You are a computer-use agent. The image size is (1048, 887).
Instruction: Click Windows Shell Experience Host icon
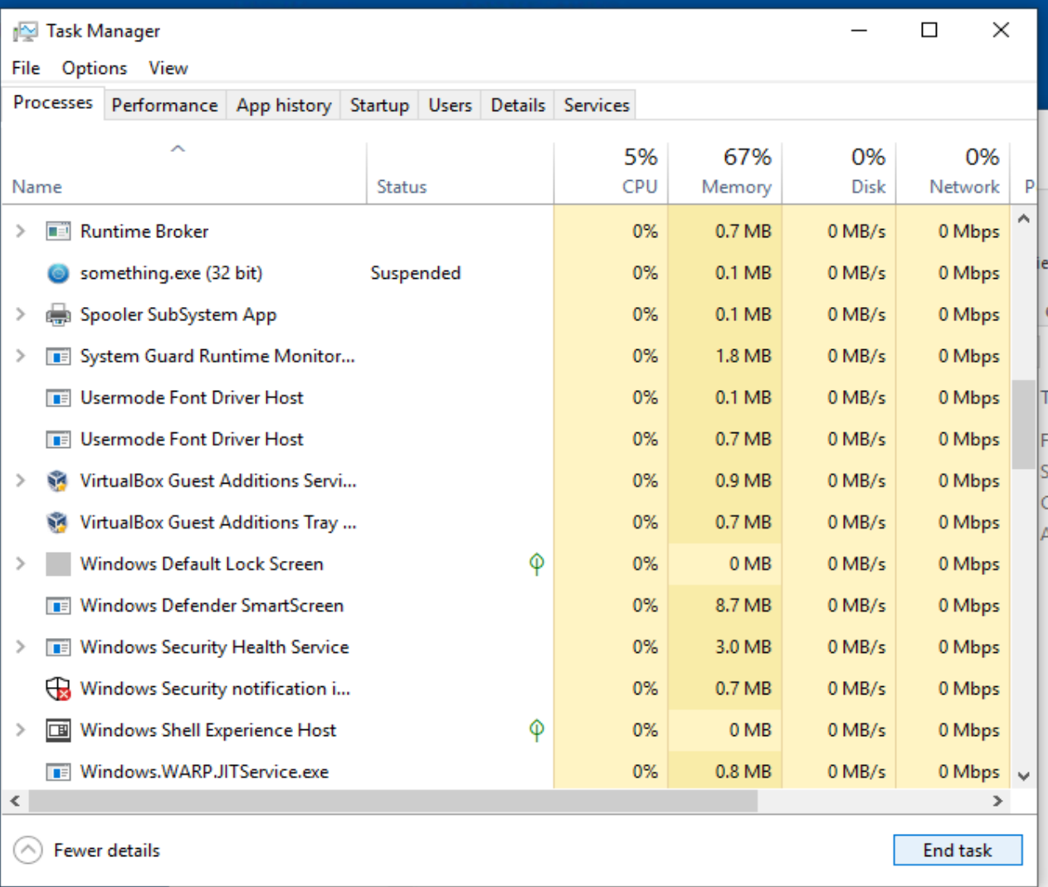[x=58, y=730]
